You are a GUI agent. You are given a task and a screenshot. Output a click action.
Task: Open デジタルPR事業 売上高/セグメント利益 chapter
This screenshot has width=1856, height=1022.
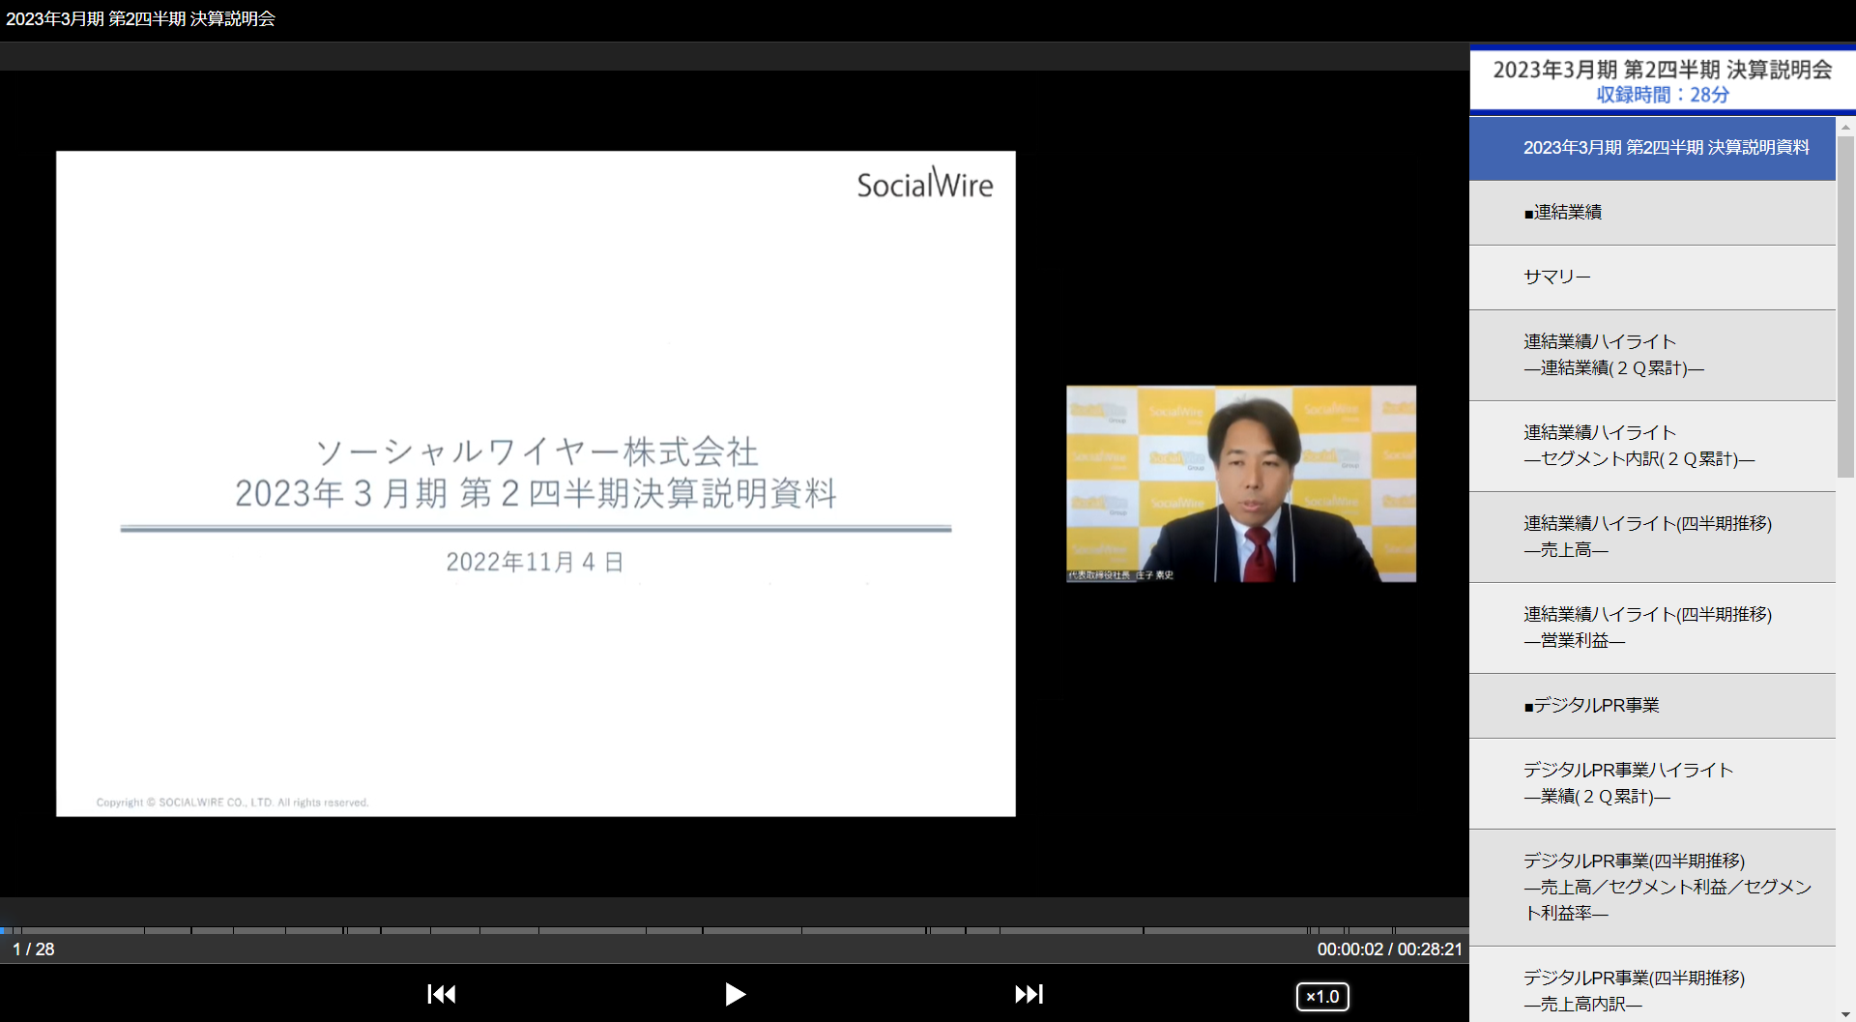1652,887
